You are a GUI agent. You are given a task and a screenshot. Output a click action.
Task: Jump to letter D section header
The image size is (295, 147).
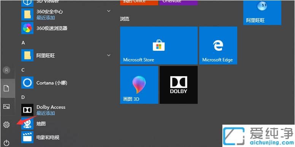coord(23,97)
